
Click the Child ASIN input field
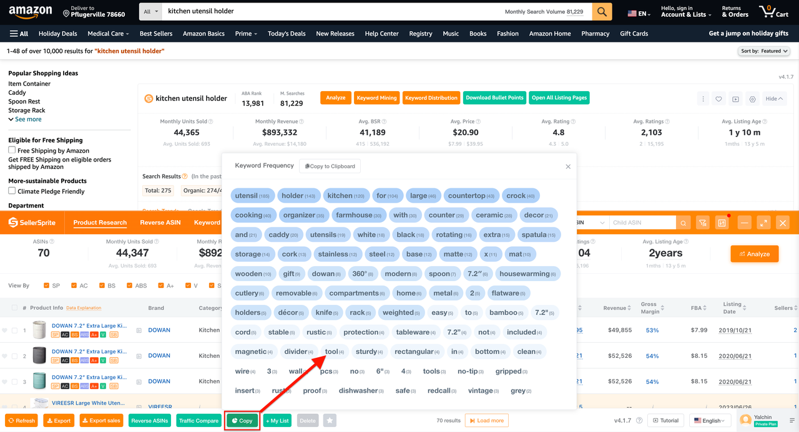pyautogui.click(x=642, y=223)
